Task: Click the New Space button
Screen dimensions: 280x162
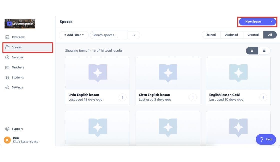Action: tap(253, 22)
